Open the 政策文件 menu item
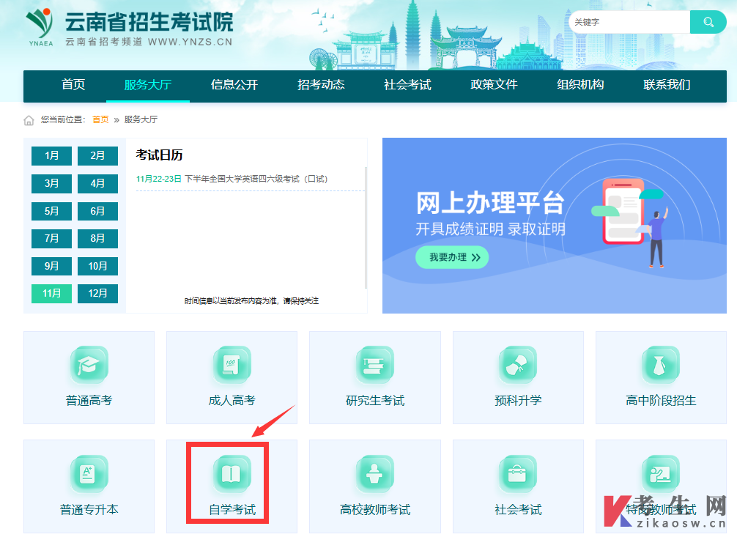This screenshot has width=737, height=537. pyautogui.click(x=493, y=86)
